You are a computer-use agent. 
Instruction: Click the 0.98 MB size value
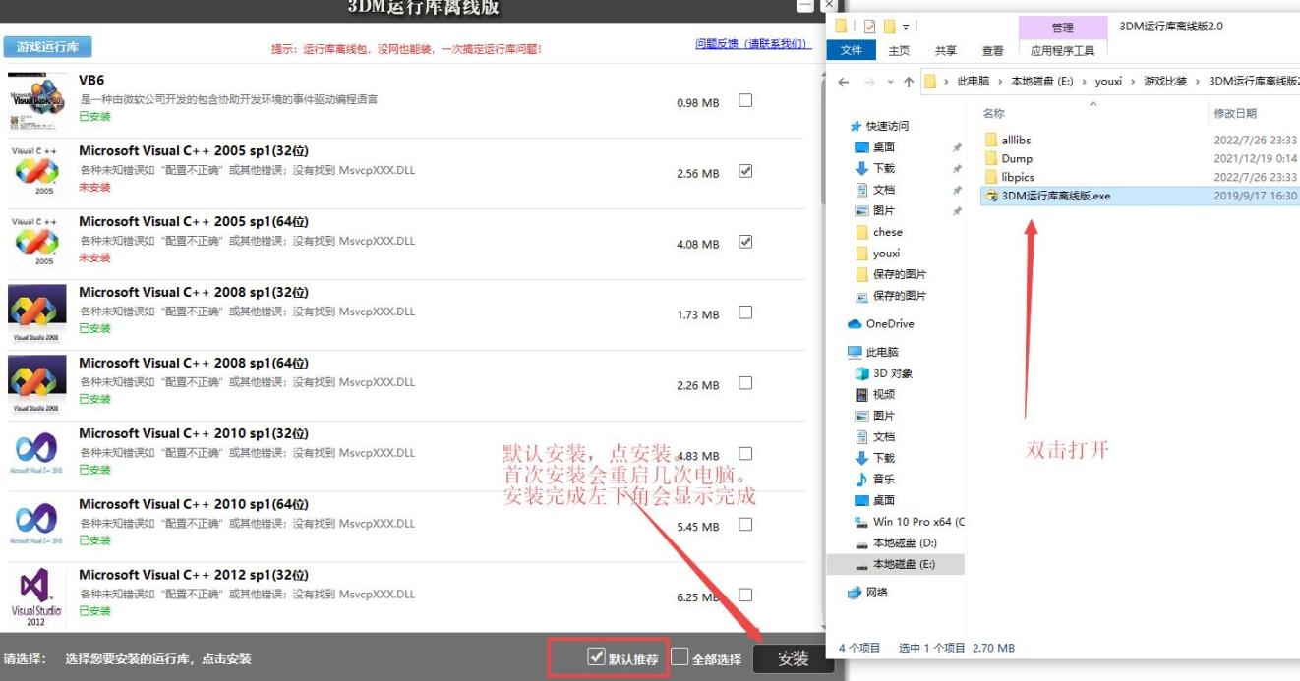pyautogui.click(x=698, y=103)
